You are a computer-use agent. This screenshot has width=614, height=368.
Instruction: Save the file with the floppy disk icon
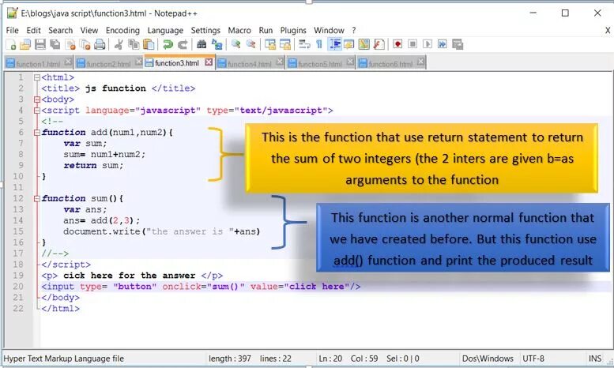(x=40, y=45)
